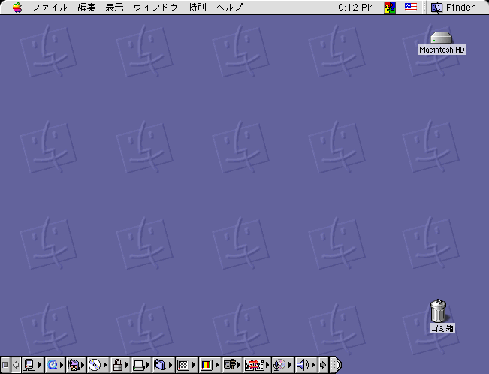The height and width of the screenshot is (374, 489).
Task: Open the ファイル menu
Action: click(x=50, y=7)
